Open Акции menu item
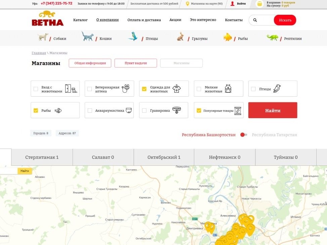Image resolution: width=327 pixels, height=245 pixels. coord(175,20)
